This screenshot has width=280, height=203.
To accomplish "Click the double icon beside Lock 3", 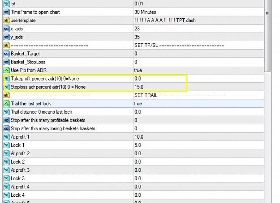I will (x=6, y=178).
